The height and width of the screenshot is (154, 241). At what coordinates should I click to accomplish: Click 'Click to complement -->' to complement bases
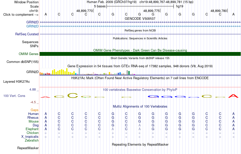[21, 15]
